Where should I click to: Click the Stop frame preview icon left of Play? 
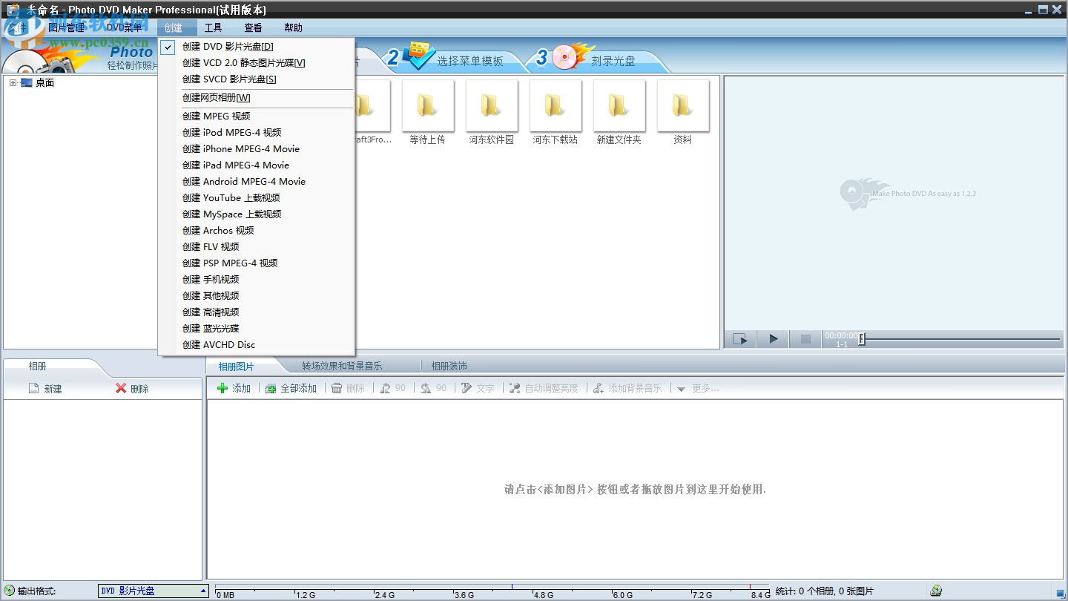(x=739, y=338)
